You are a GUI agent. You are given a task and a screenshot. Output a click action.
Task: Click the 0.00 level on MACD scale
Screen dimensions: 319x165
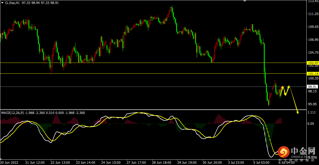point(311,123)
